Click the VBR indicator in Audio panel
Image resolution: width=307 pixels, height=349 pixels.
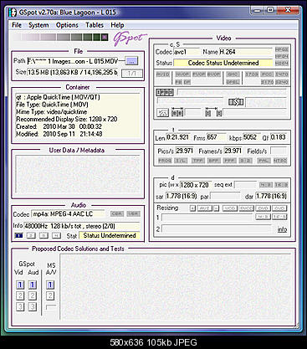tap(133, 214)
